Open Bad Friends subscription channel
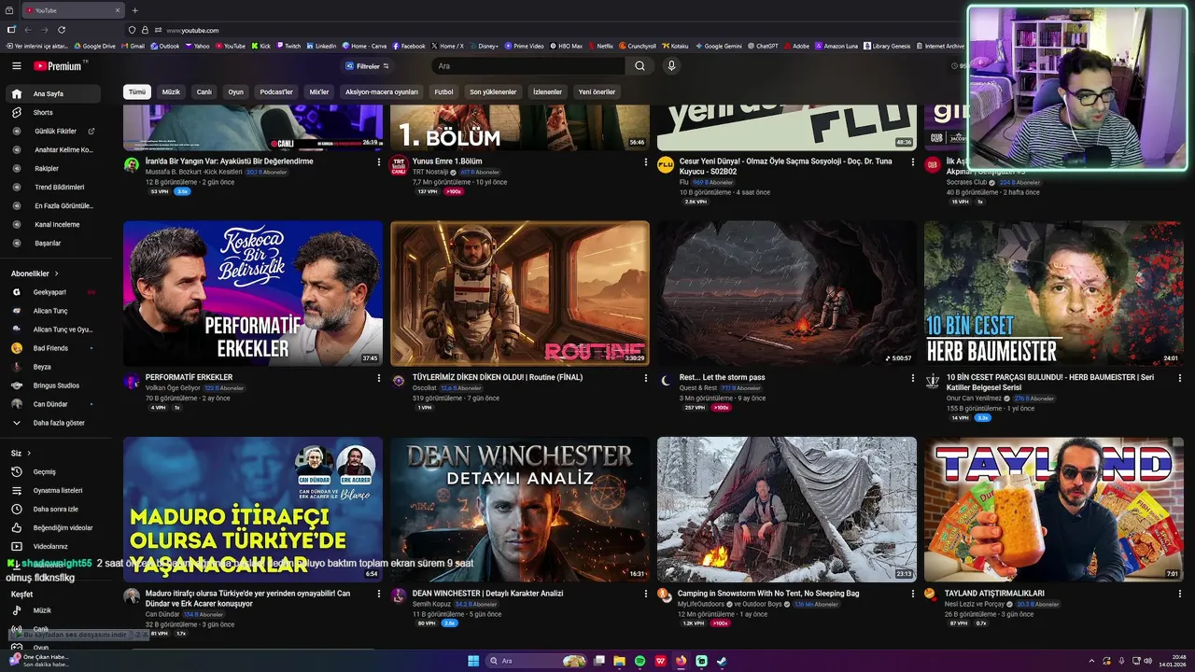1195x672 pixels. 52,348
